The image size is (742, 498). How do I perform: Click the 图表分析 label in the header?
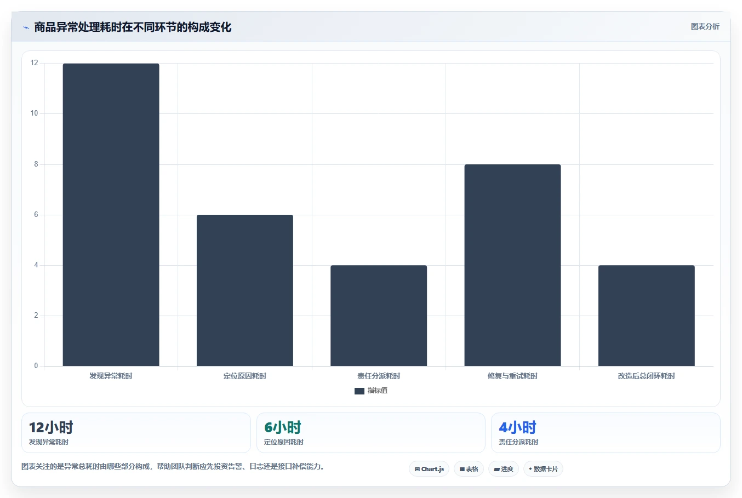pos(705,26)
